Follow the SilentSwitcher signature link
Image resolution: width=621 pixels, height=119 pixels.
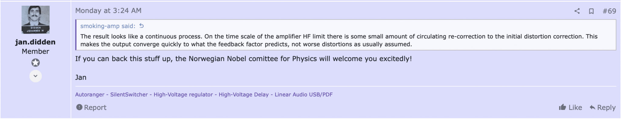[x=129, y=94]
